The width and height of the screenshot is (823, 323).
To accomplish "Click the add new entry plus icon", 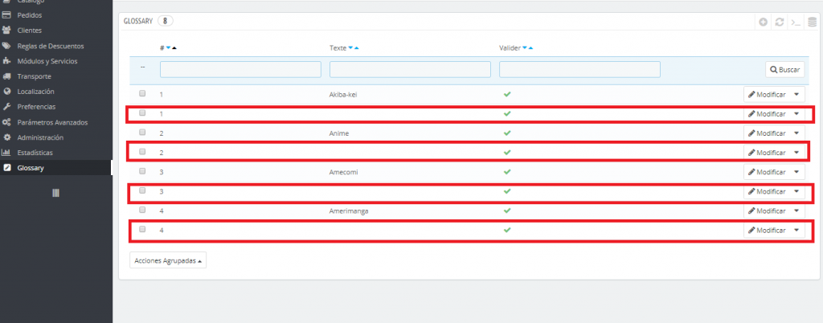I will pos(763,22).
